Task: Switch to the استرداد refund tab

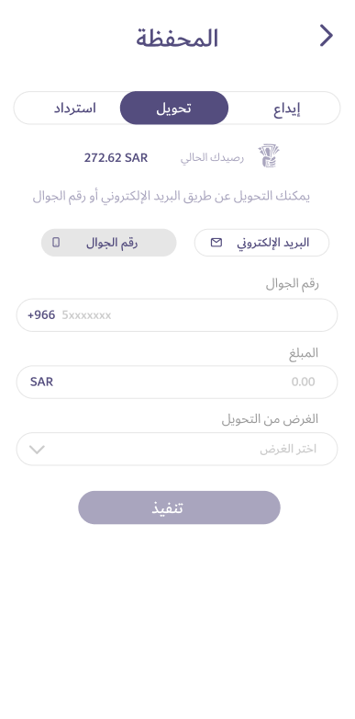Action: click(x=75, y=108)
